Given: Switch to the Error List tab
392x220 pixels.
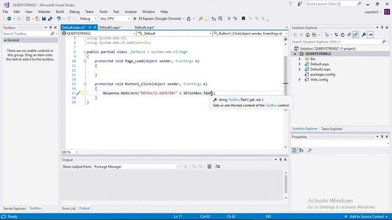Looking at the screenshot, I should (x=69, y=208).
